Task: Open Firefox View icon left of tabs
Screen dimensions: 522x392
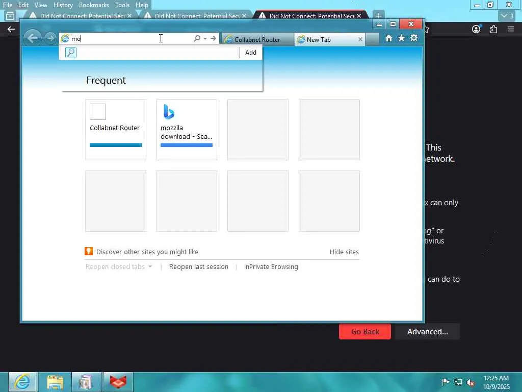Action: (10, 16)
